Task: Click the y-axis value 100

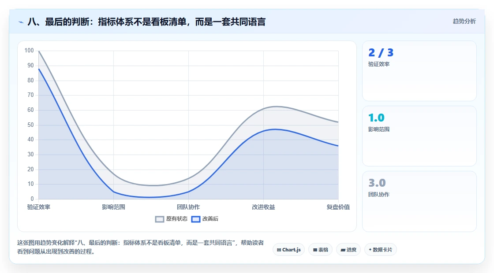Action: point(29,51)
